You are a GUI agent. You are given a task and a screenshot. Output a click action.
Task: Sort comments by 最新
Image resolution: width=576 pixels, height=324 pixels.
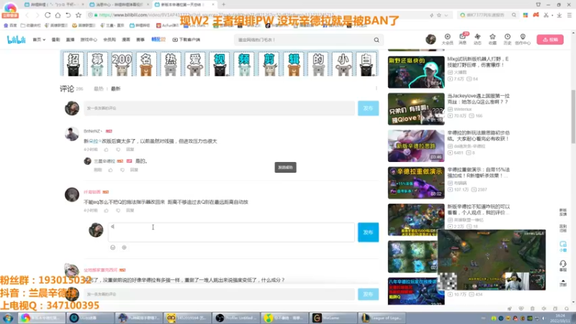pos(116,89)
